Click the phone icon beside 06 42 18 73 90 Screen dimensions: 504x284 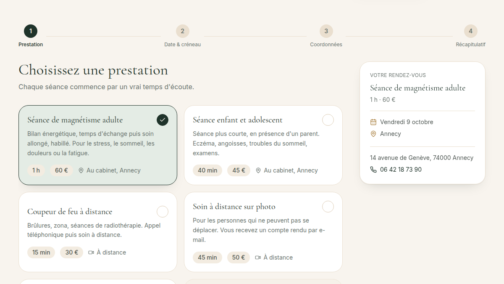[x=373, y=170]
